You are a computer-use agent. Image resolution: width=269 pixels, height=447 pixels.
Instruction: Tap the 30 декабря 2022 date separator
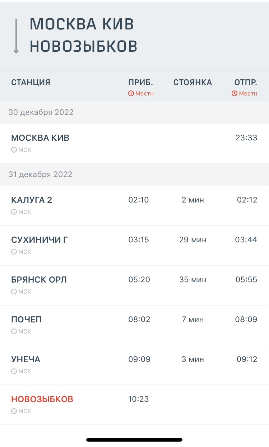(41, 112)
